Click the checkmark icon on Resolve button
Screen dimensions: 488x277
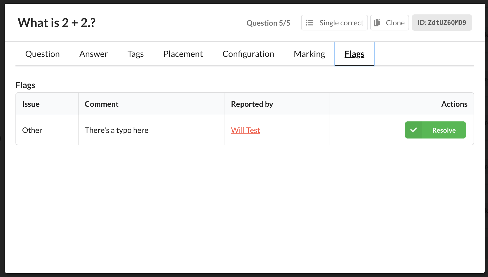413,130
